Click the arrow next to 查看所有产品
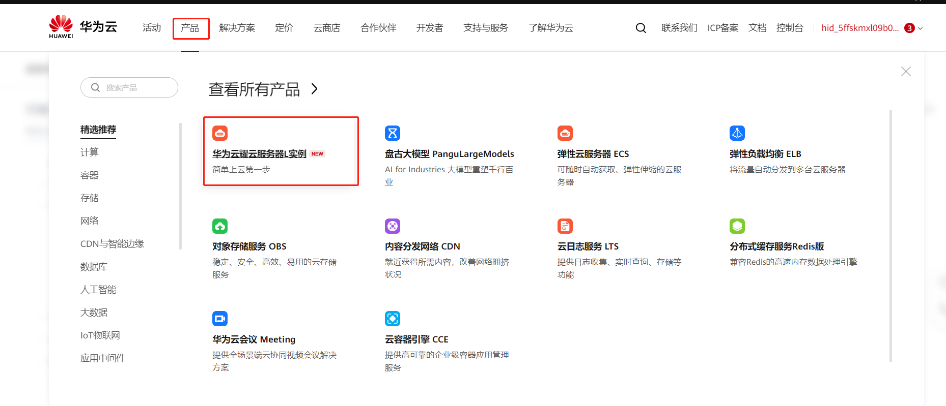 315,89
